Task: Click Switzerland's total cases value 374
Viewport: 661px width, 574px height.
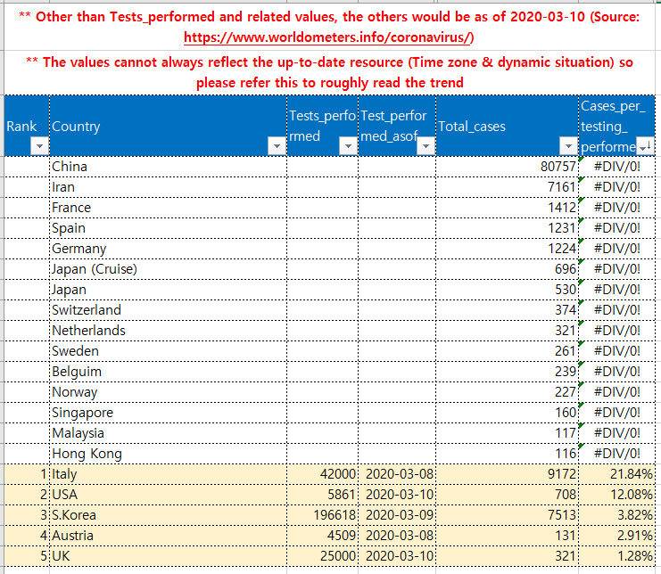Action: 508,310
